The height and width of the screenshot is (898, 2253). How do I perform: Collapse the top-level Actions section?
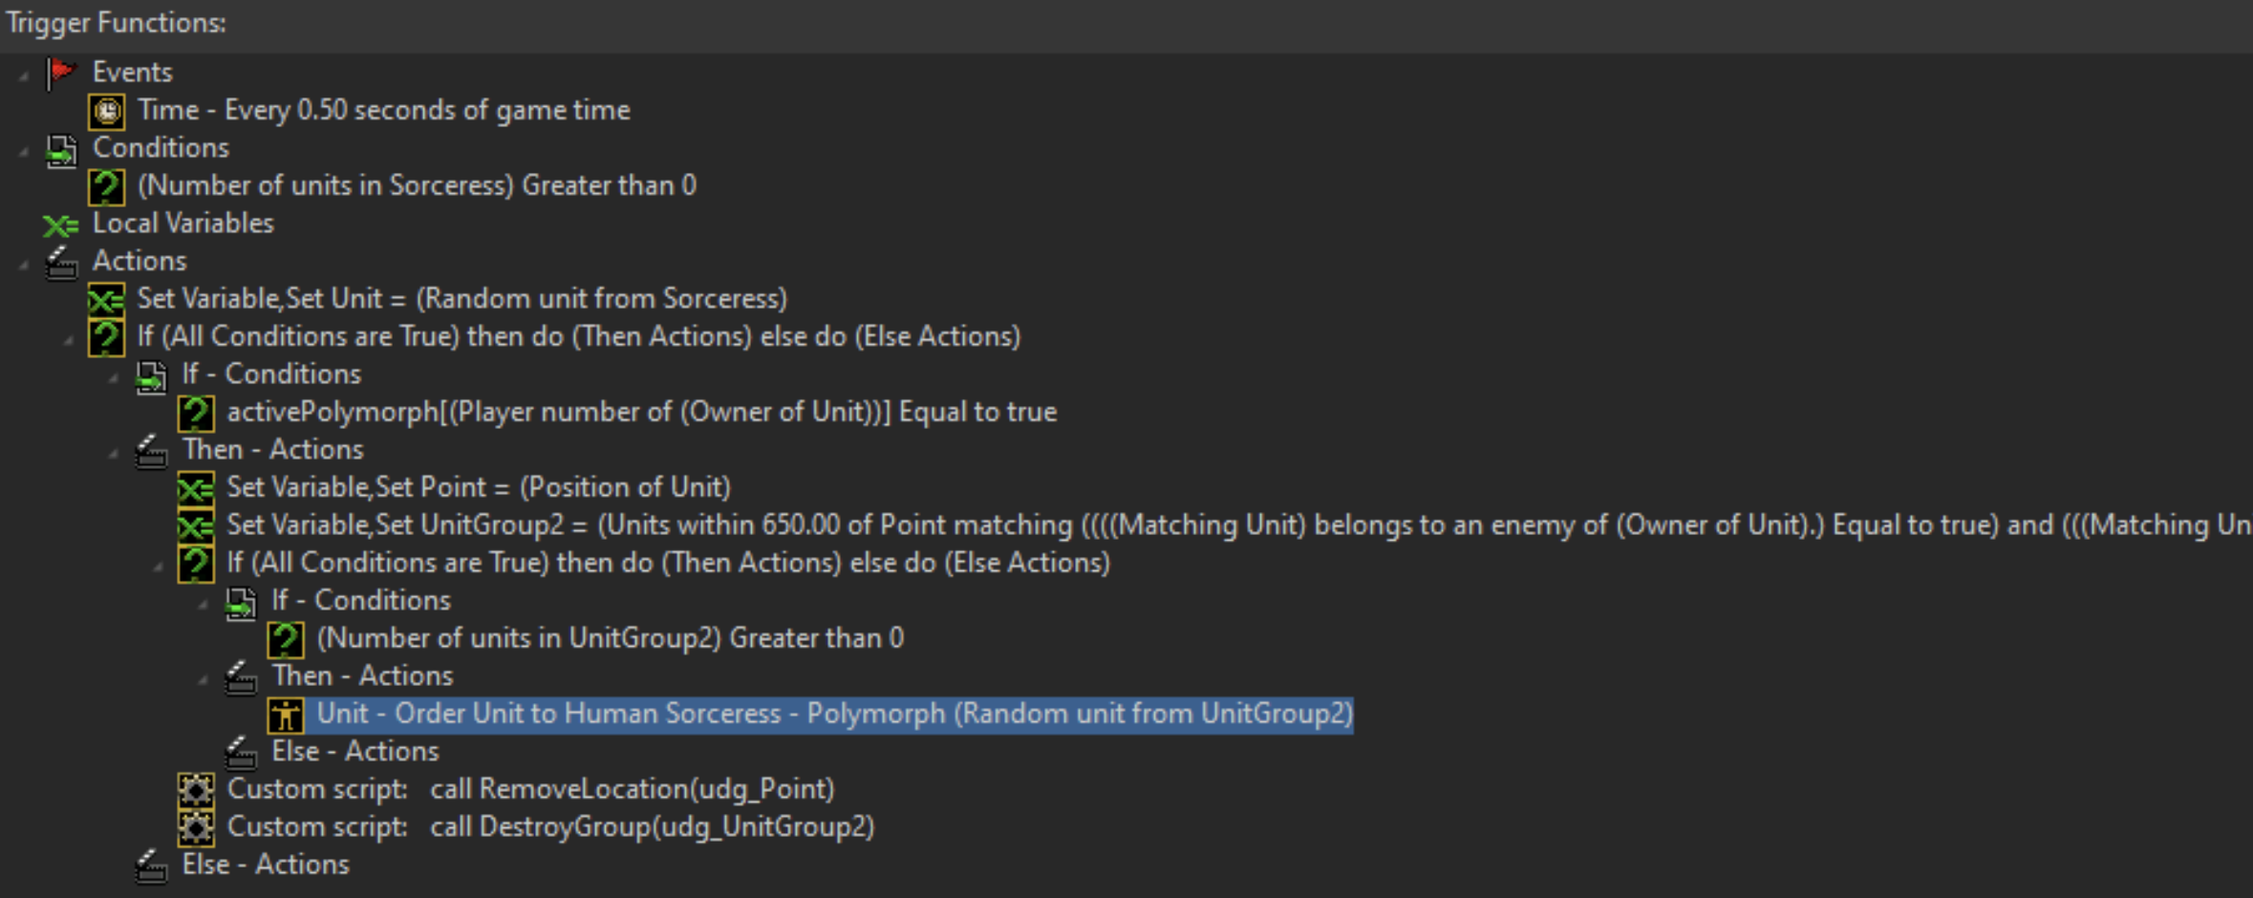pyautogui.click(x=24, y=264)
